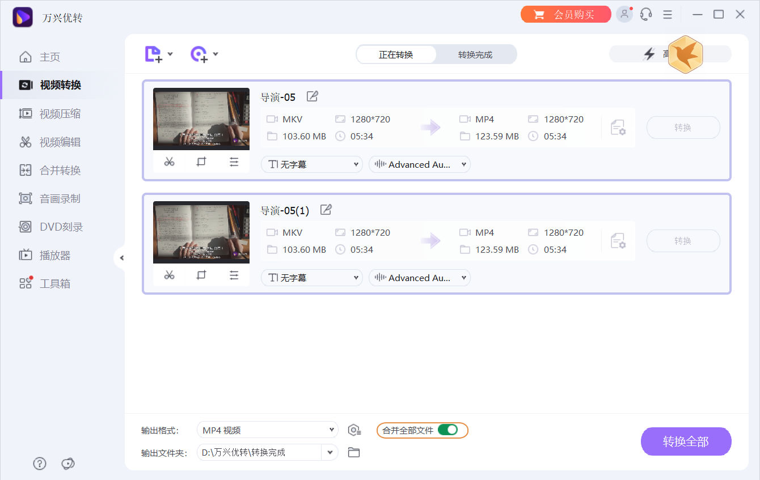This screenshot has height=480, width=760.
Task: Click the 转换全部 button
Action: 686,441
